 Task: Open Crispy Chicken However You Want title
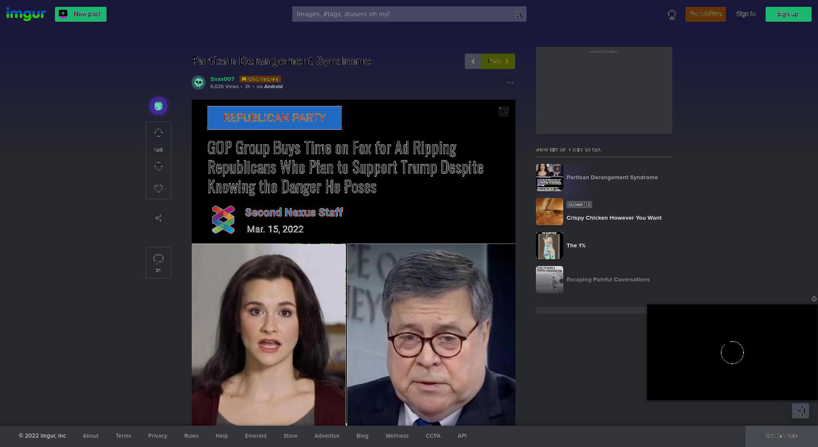tap(614, 218)
